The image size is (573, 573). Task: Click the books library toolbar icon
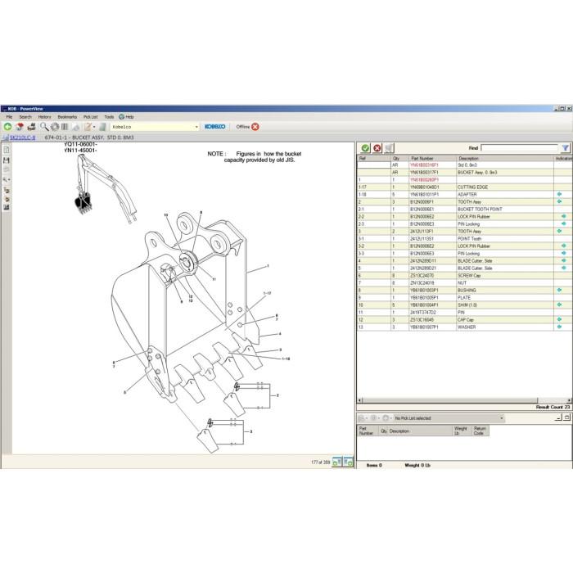click(x=65, y=127)
